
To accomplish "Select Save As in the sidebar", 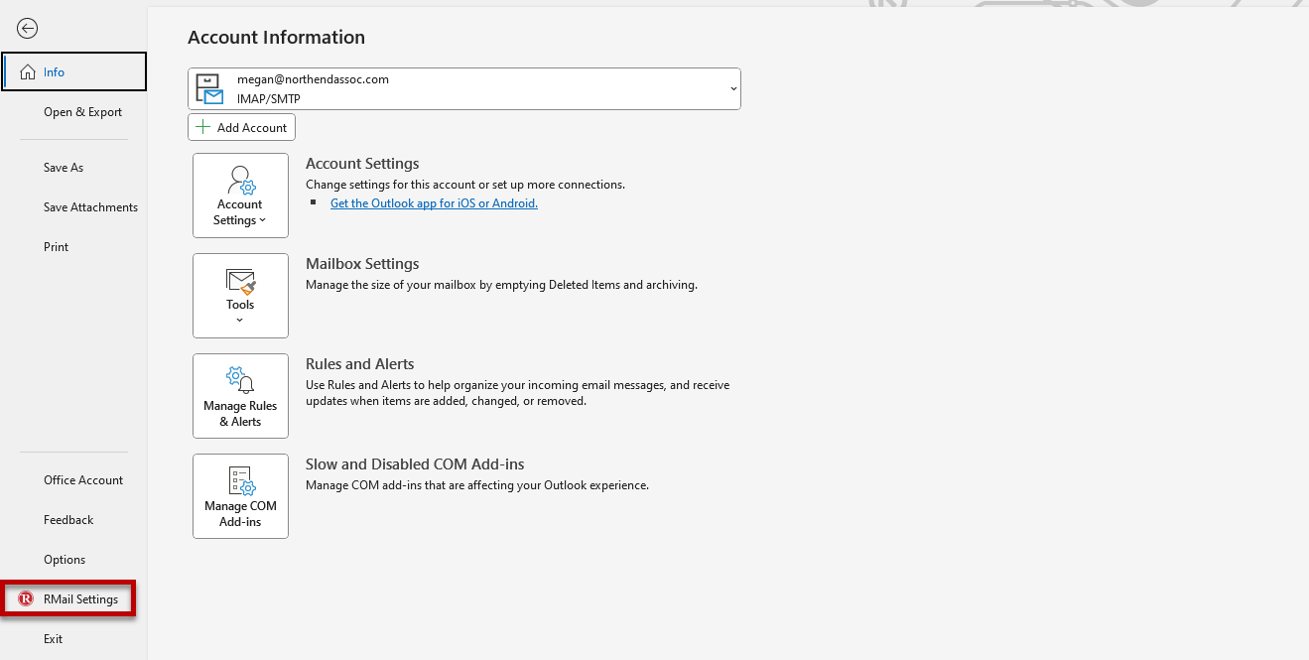I will coord(64,168).
